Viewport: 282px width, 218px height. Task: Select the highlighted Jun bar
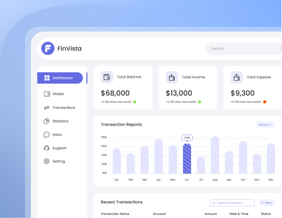tap(187, 158)
